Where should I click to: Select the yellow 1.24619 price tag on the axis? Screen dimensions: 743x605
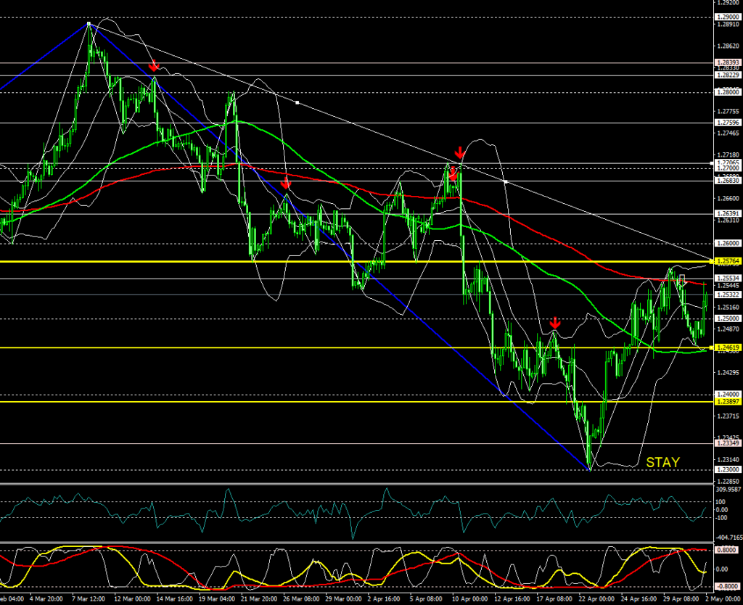pos(727,348)
